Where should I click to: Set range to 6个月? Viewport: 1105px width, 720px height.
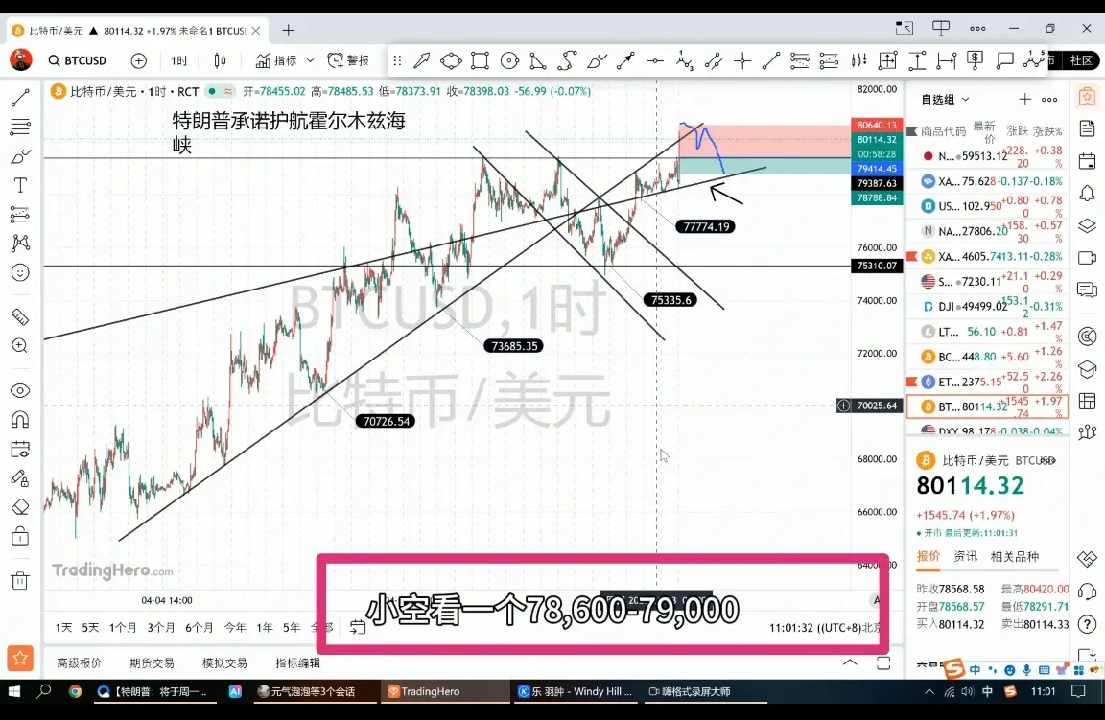[x=199, y=627]
